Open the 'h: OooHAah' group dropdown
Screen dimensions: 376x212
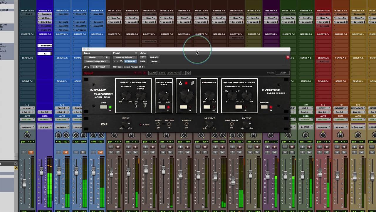click(x=357, y=127)
